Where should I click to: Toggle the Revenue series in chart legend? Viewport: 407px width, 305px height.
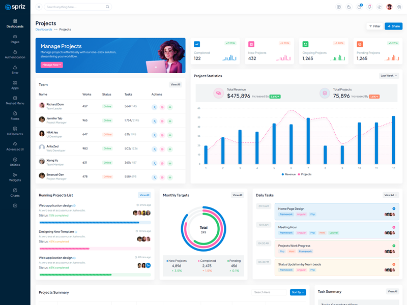(x=288, y=174)
